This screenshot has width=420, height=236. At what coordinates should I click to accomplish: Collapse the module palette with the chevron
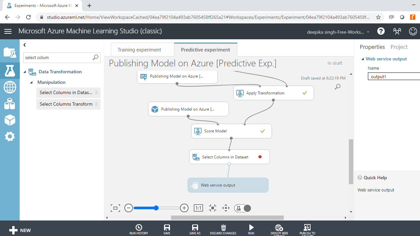25,45
